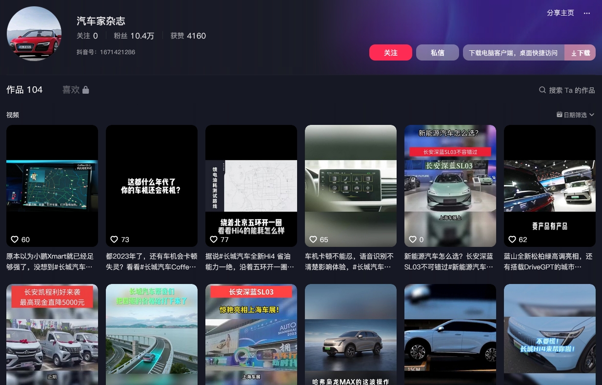Click the heart icon showing 0 likes

point(413,239)
